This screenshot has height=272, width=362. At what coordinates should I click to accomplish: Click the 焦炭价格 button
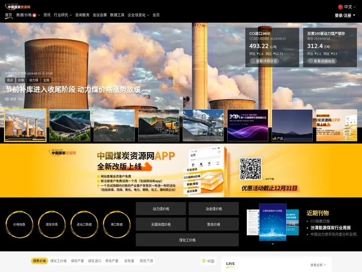214,224
